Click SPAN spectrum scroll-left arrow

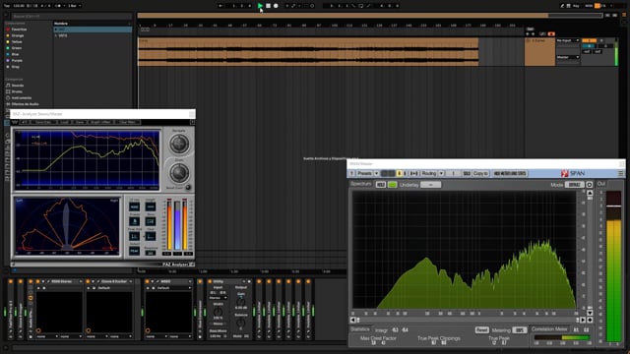coord(353,320)
